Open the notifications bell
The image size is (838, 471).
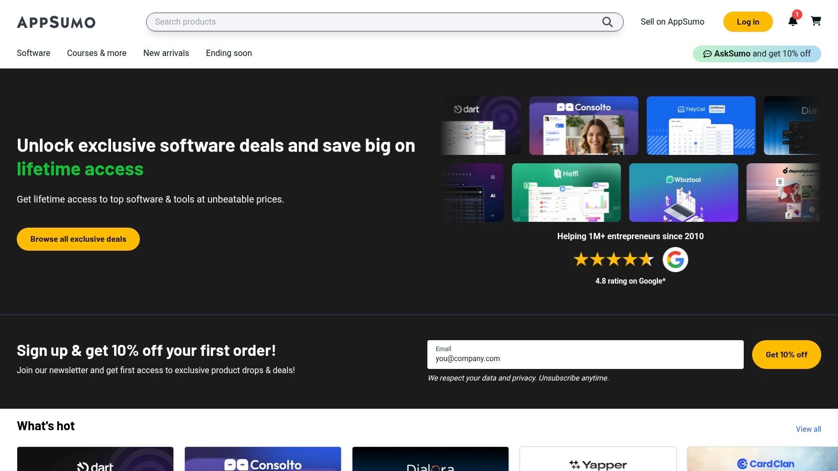point(792,21)
